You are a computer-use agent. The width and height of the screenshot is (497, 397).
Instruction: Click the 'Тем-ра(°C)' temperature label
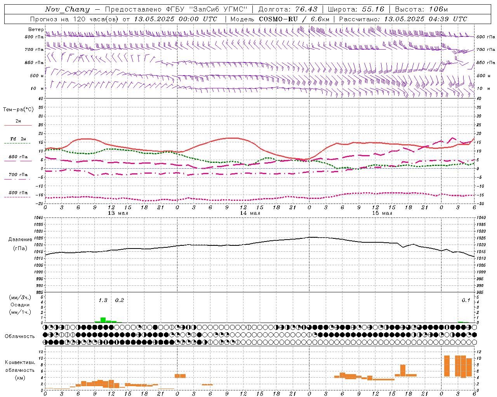(18, 110)
